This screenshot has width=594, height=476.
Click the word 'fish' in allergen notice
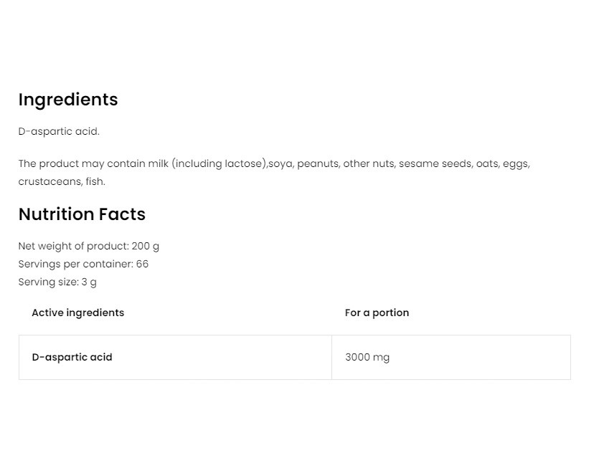click(94, 181)
